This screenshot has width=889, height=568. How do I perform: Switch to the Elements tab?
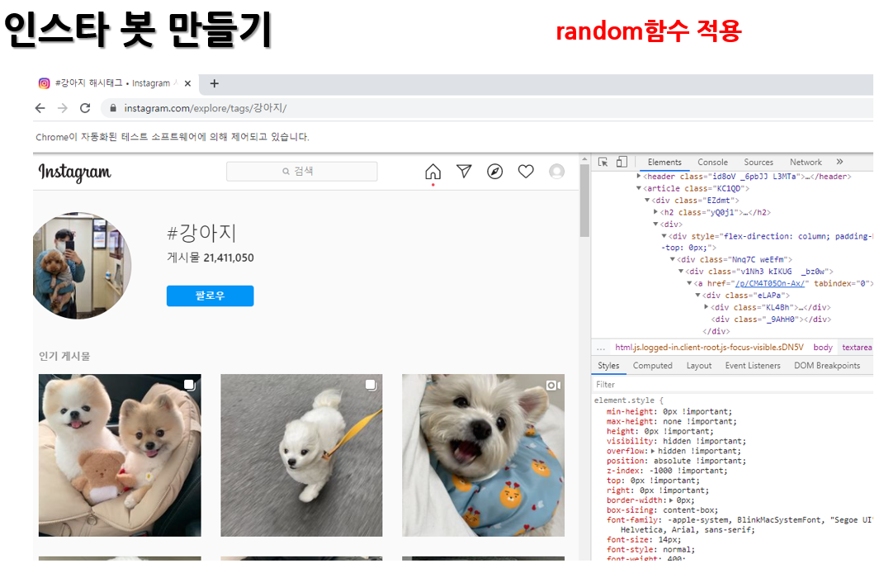(x=664, y=162)
